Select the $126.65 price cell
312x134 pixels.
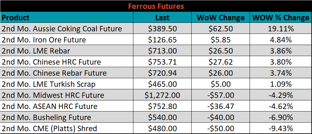click(162, 40)
